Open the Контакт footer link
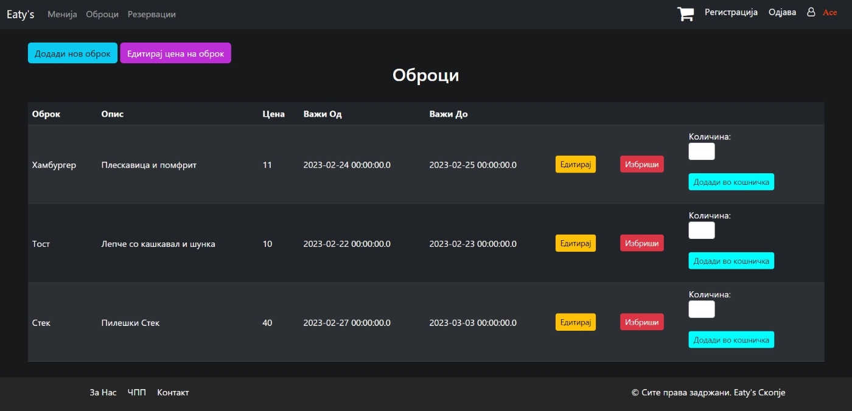The height and width of the screenshot is (411, 852). (x=173, y=393)
